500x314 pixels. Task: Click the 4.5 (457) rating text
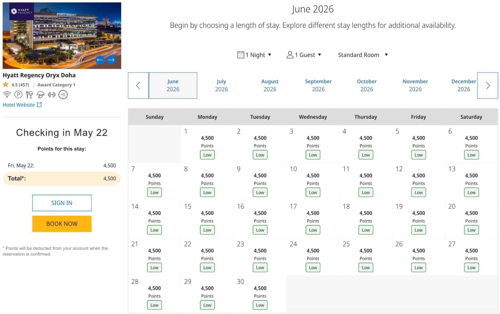[x=20, y=85]
